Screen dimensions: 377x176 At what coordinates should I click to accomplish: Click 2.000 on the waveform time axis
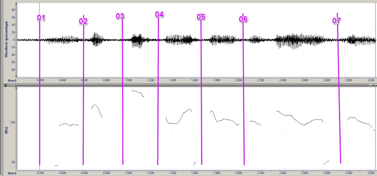(238, 80)
